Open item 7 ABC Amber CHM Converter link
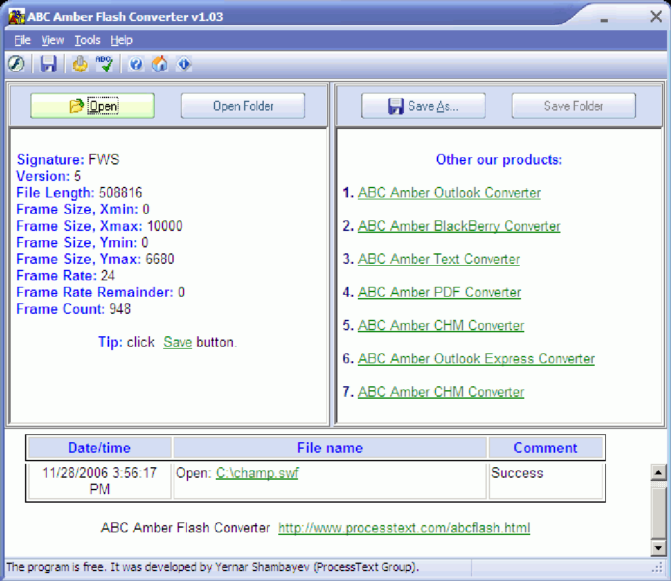This screenshot has width=671, height=581. pyautogui.click(x=441, y=392)
